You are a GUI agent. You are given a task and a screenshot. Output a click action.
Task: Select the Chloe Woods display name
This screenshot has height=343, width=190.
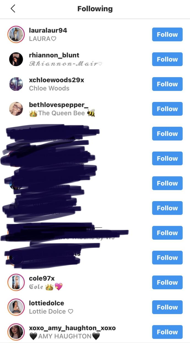tap(49, 88)
